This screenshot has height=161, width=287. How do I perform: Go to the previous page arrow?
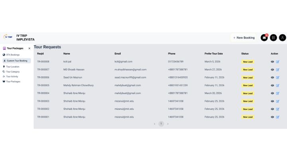(x=155, y=124)
